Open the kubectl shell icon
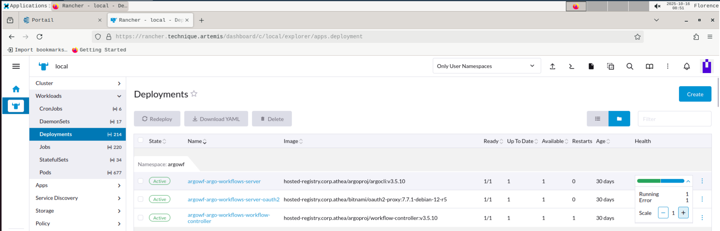 tap(572, 67)
